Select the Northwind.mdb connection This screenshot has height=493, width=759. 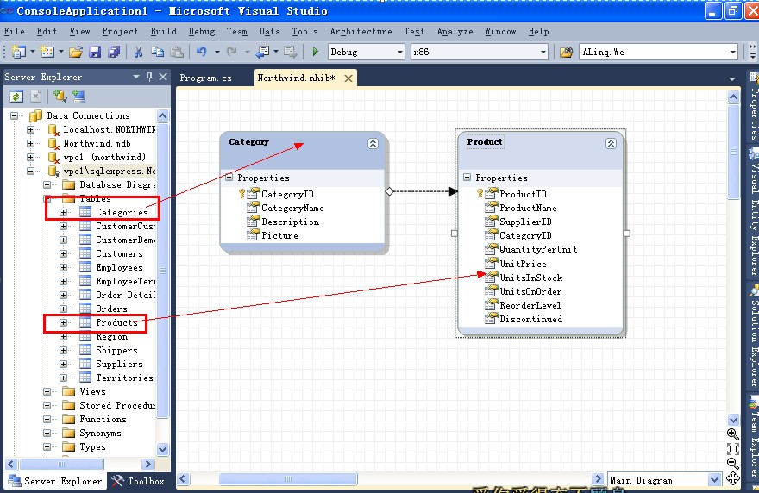(x=97, y=143)
